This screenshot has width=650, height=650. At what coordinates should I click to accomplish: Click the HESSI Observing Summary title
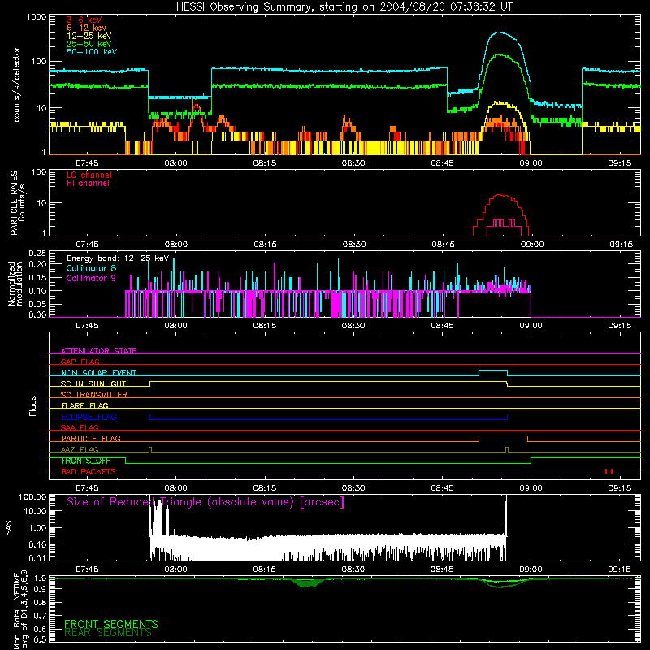click(344, 7)
